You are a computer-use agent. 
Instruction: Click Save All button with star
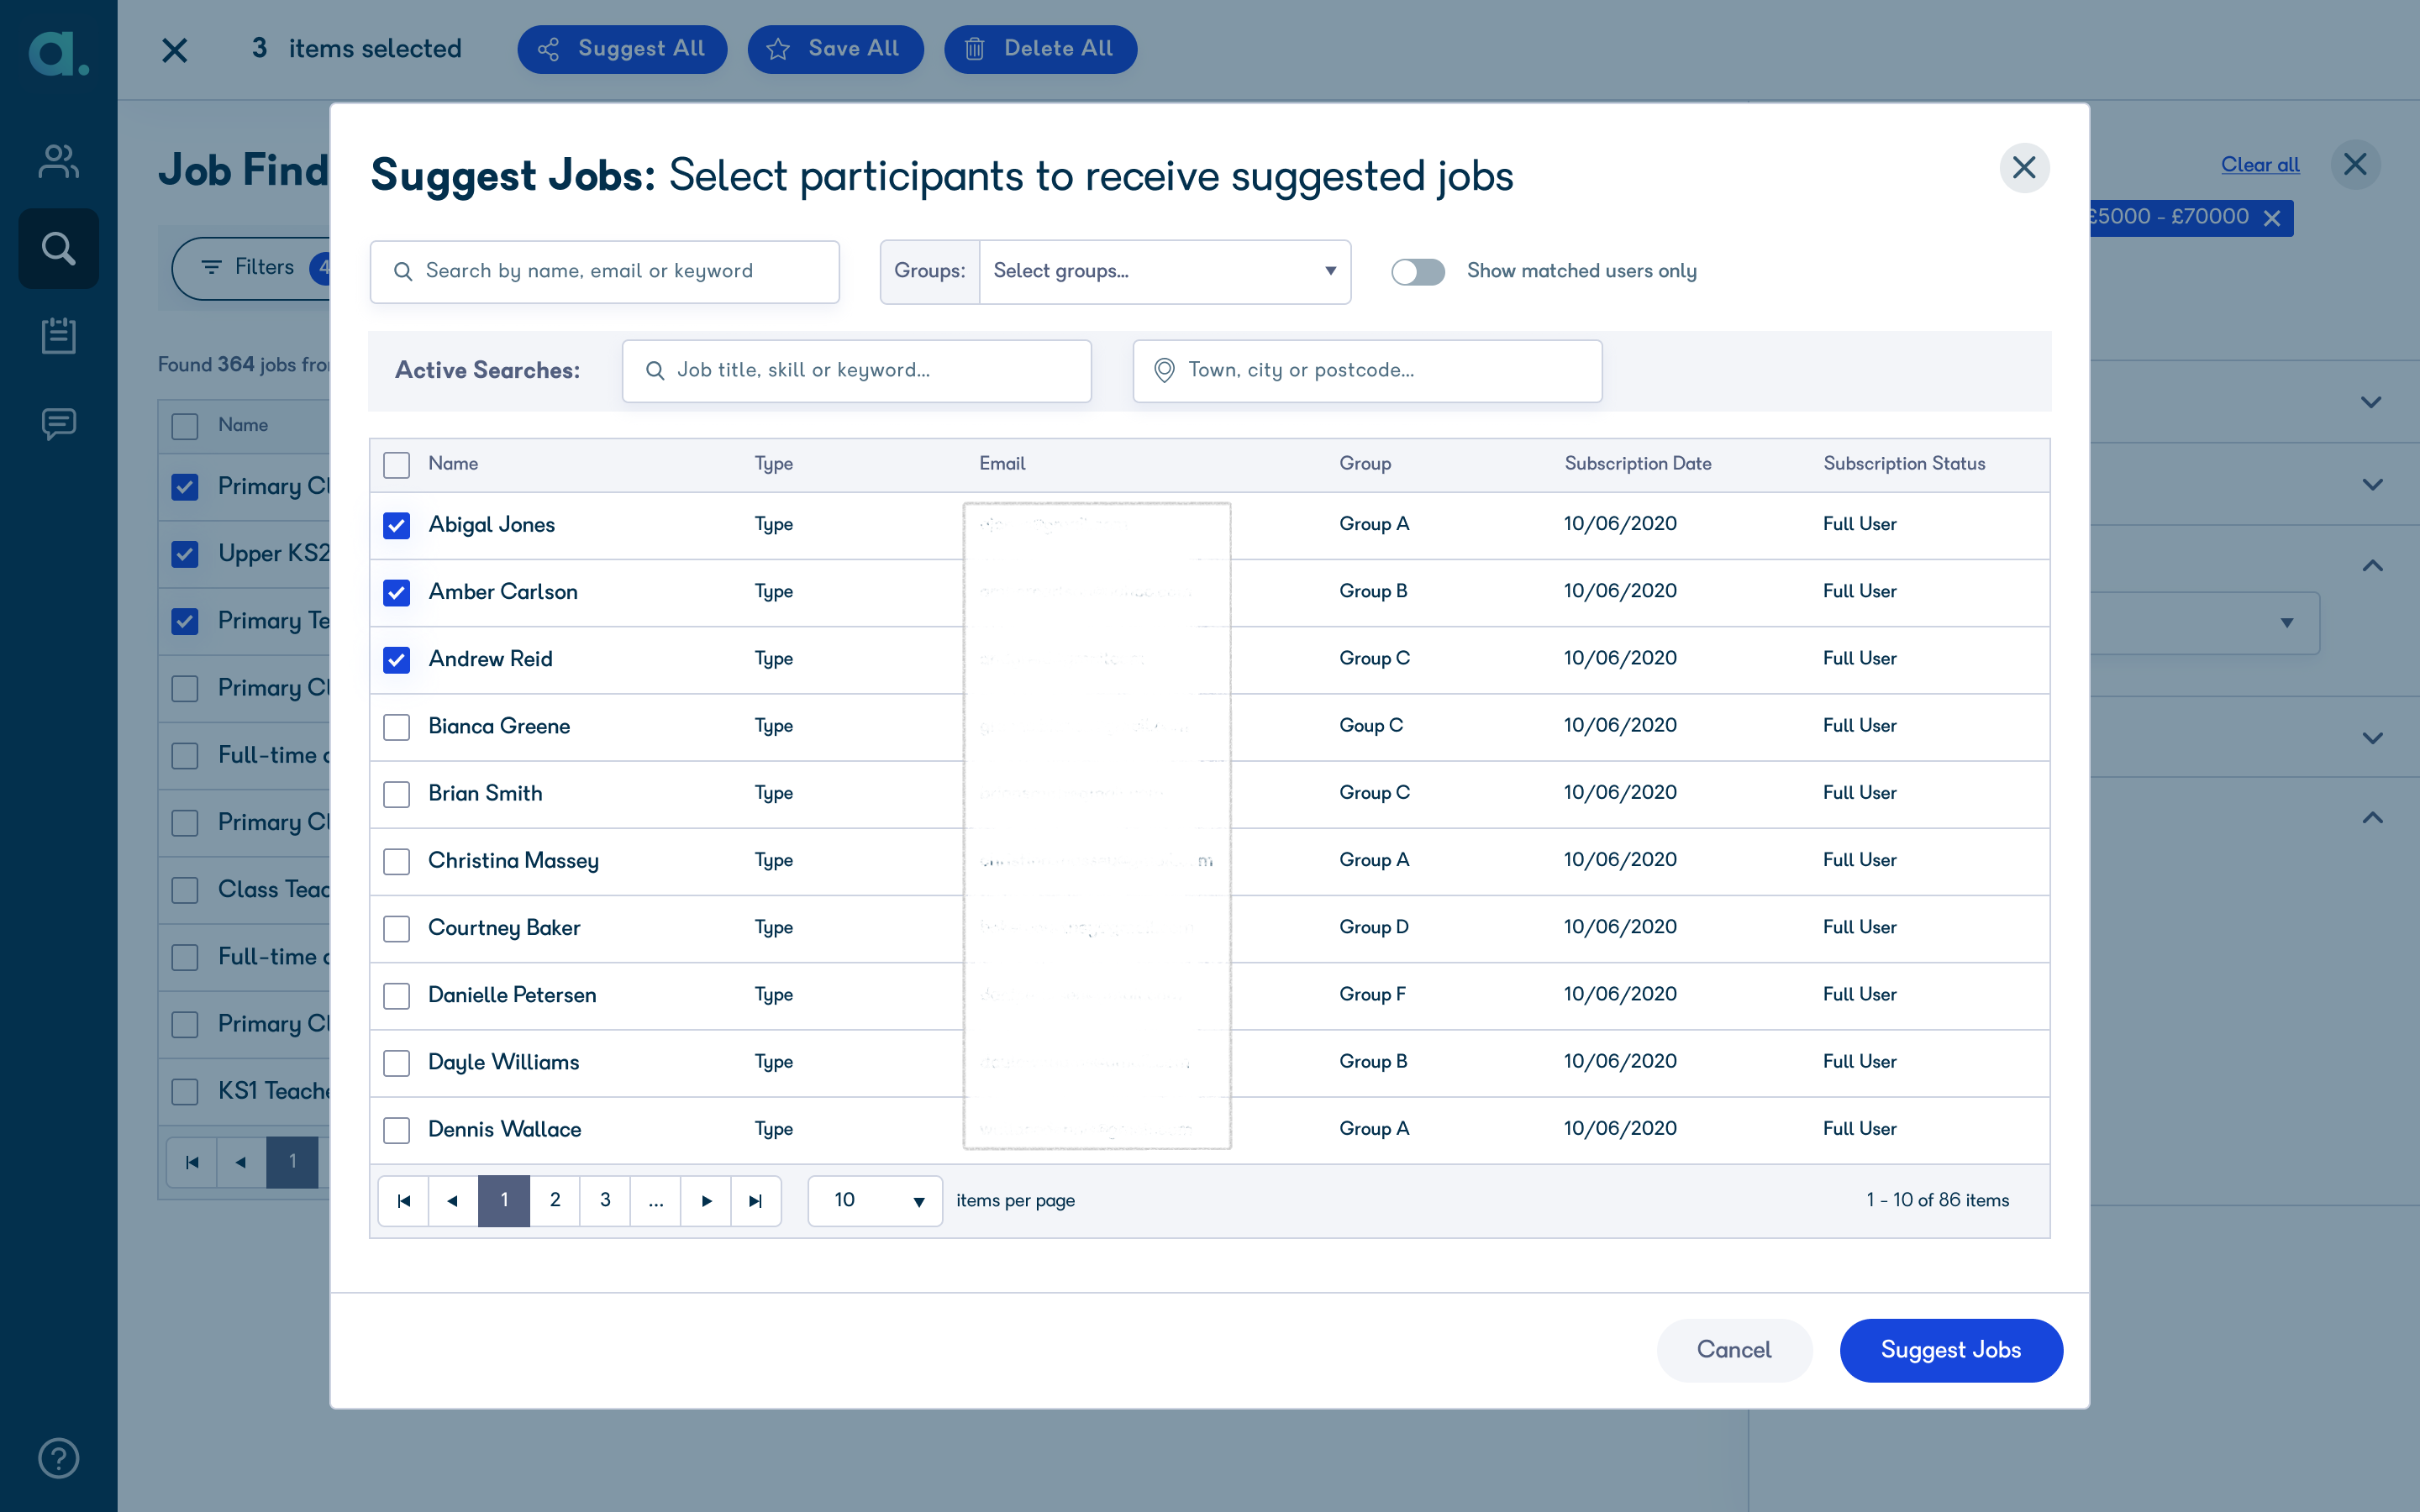(835, 49)
